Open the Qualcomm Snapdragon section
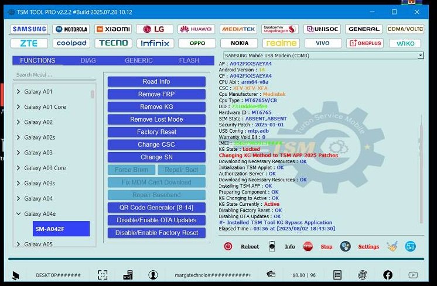This screenshot has width=437, height=286. pos(280,29)
